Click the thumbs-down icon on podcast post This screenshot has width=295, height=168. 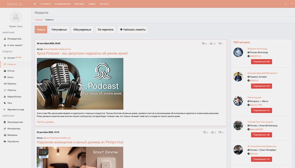pyautogui.click(x=220, y=44)
